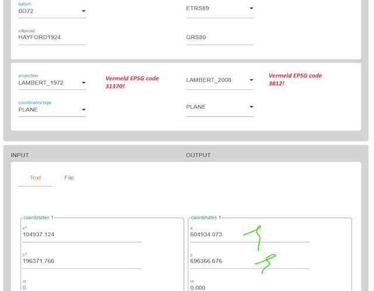Click the red EPSG code 3812 note
The height and width of the screenshot is (291, 374).
(x=295, y=79)
